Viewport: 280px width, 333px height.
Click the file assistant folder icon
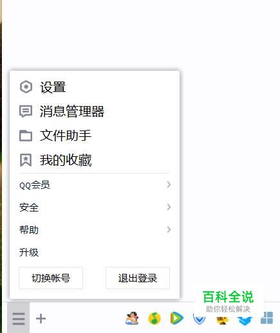(26, 136)
